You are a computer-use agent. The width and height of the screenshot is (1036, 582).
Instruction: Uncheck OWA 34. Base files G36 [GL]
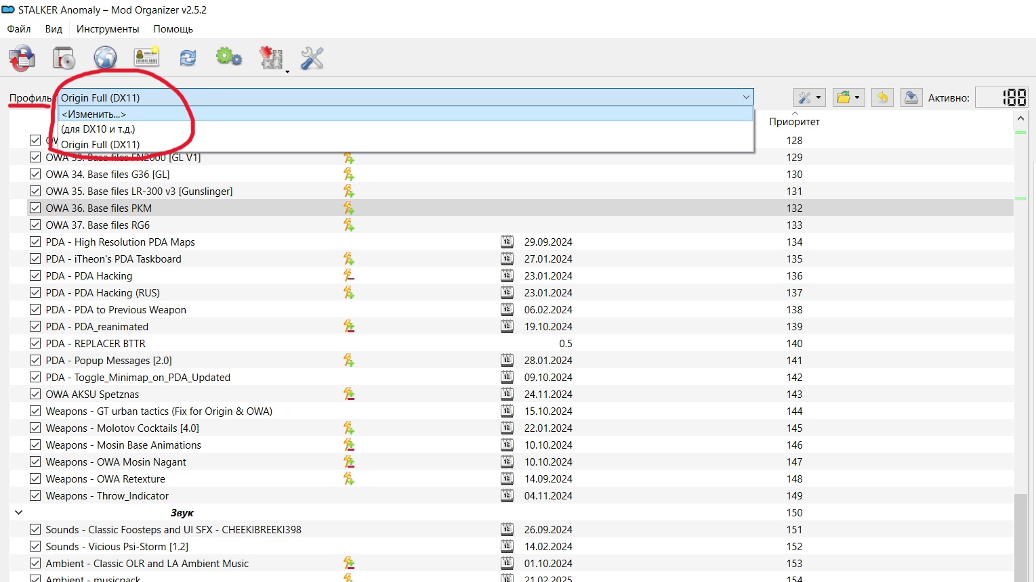pyautogui.click(x=35, y=174)
